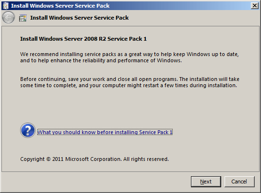Close the Install Windows Server Service Pack dialog
This screenshot has width=261, height=193.
pos(254,6)
